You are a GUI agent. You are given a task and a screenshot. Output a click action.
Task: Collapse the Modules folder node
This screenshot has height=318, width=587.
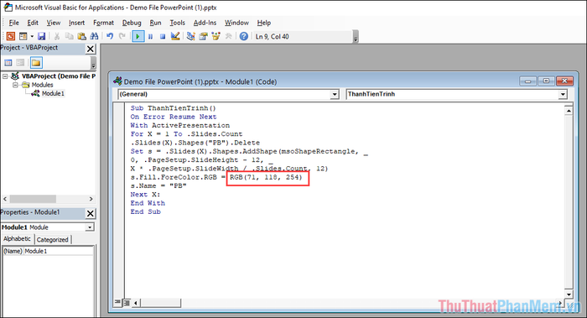[15, 85]
